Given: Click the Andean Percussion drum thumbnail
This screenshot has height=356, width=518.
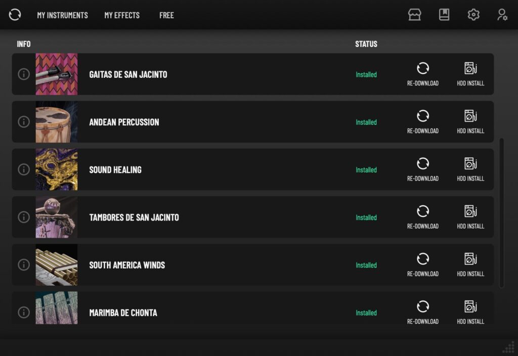Looking at the screenshot, I should click(x=57, y=122).
